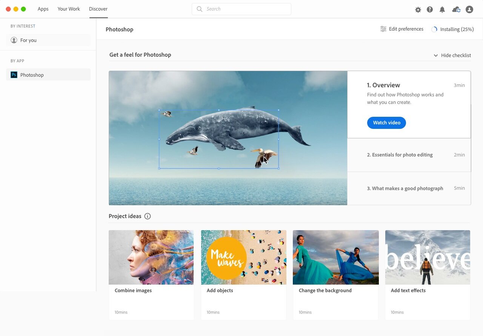Viewport: 483px width, 336px height.
Task: Click the 5min duration on good photograph
Action: 459,188
